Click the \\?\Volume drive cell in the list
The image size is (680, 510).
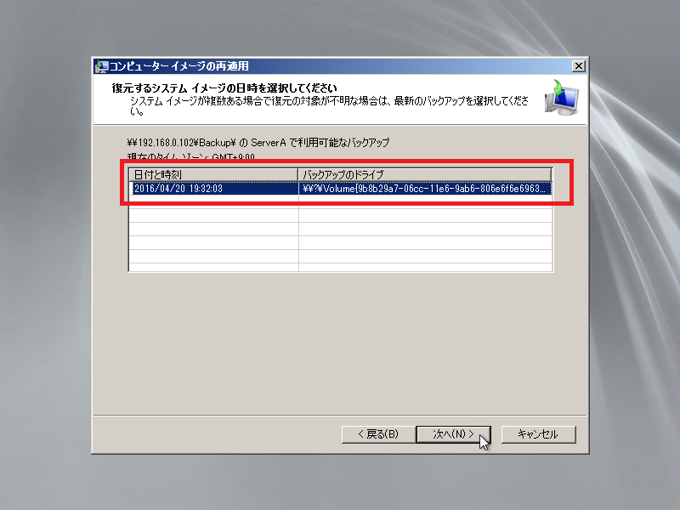pos(425,189)
